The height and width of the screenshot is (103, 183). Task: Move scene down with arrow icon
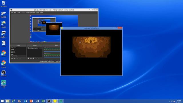click(x=20, y=58)
